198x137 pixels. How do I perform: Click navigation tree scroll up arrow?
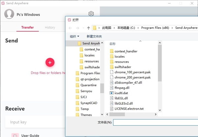(x=102, y=43)
